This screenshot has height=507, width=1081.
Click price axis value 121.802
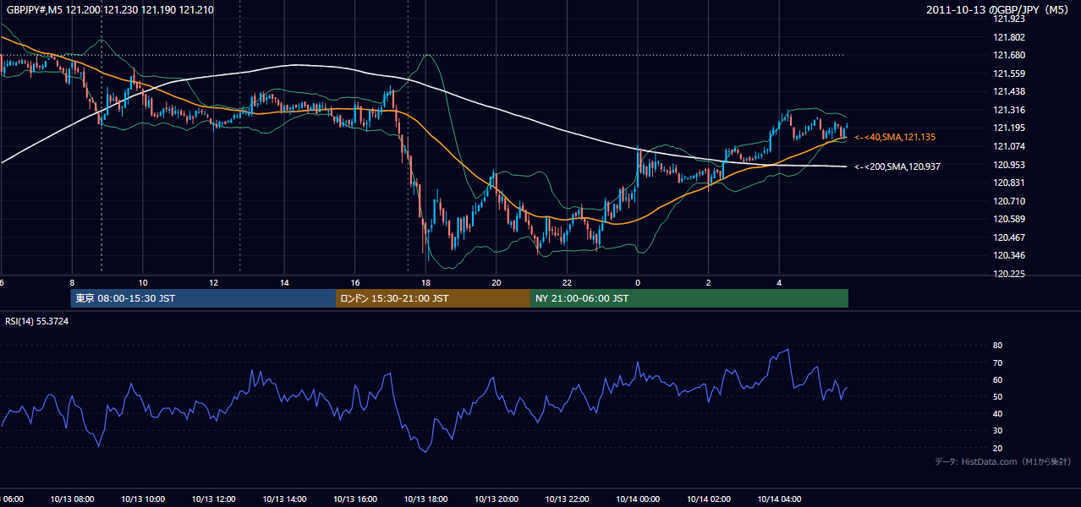pyautogui.click(x=1009, y=37)
